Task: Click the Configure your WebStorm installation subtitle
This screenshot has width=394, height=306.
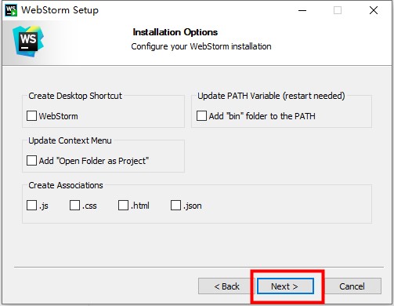Action: pos(201,46)
